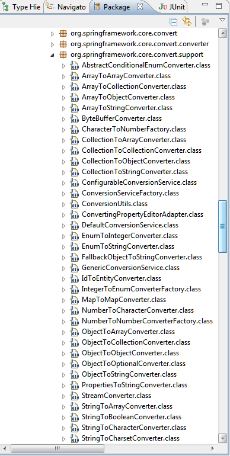Image resolution: width=230 pixels, height=456 pixels.
Task: Select DefaultConversionService.class
Action: [130, 225]
